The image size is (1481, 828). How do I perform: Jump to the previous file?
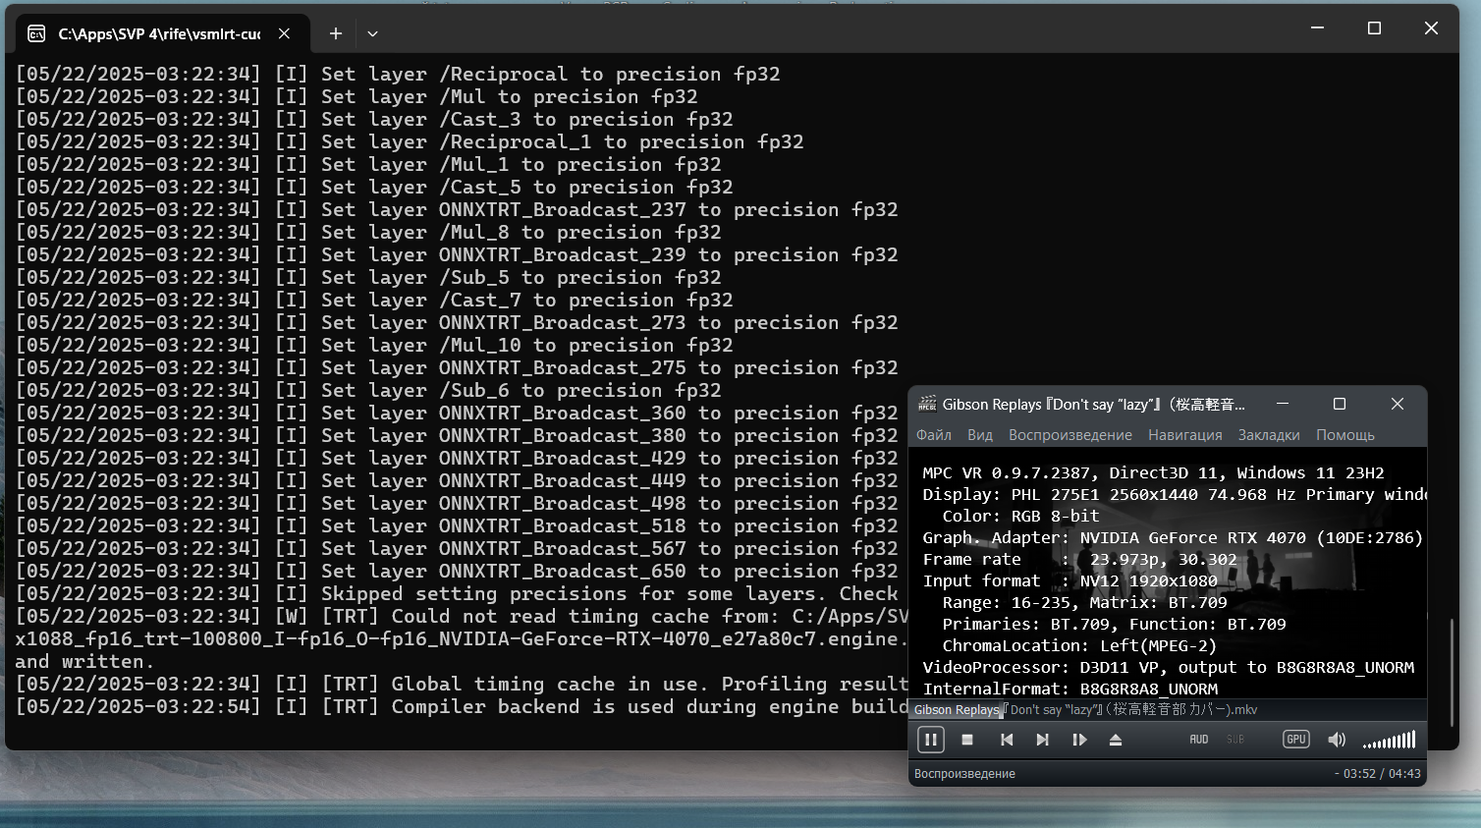point(1007,740)
